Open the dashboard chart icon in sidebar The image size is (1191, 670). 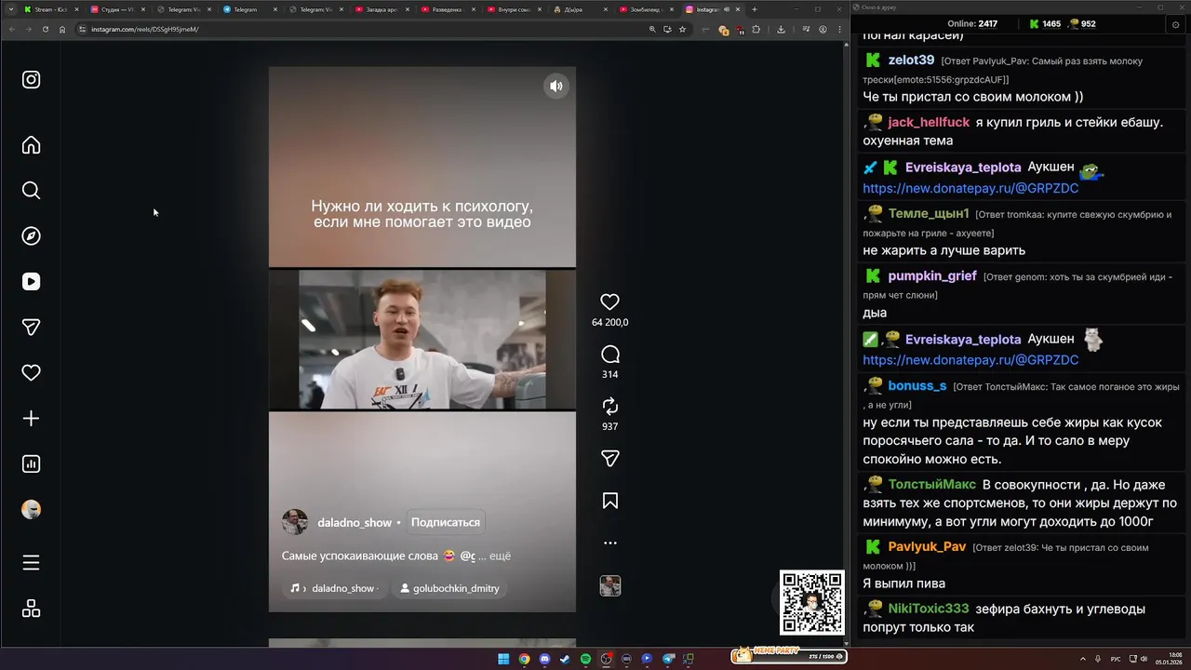(x=31, y=463)
